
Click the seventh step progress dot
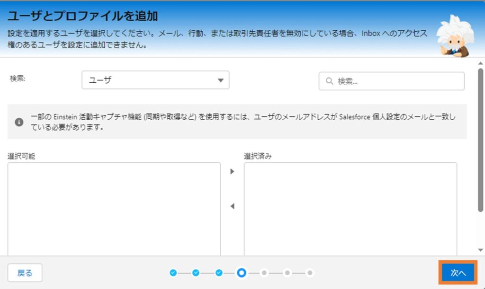[x=310, y=272]
